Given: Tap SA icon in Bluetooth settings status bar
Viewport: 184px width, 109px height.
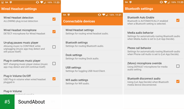Looking at the screenshot, I should tap(126, 2).
